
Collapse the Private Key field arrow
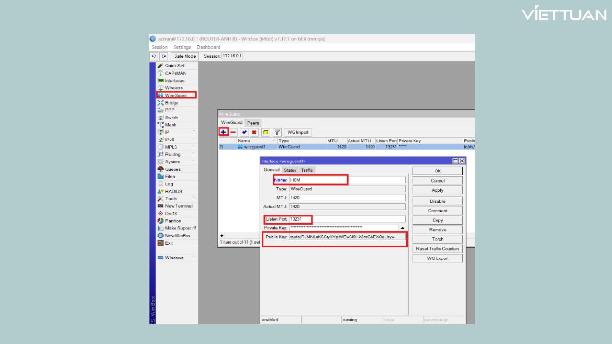402,228
